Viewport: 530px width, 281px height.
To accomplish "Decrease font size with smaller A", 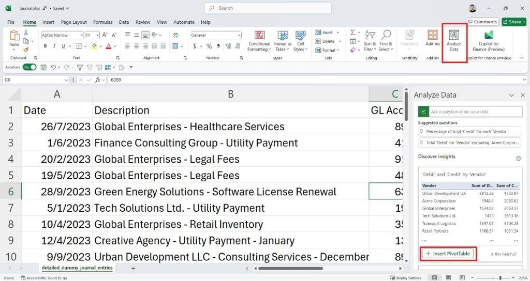I will (114, 35).
